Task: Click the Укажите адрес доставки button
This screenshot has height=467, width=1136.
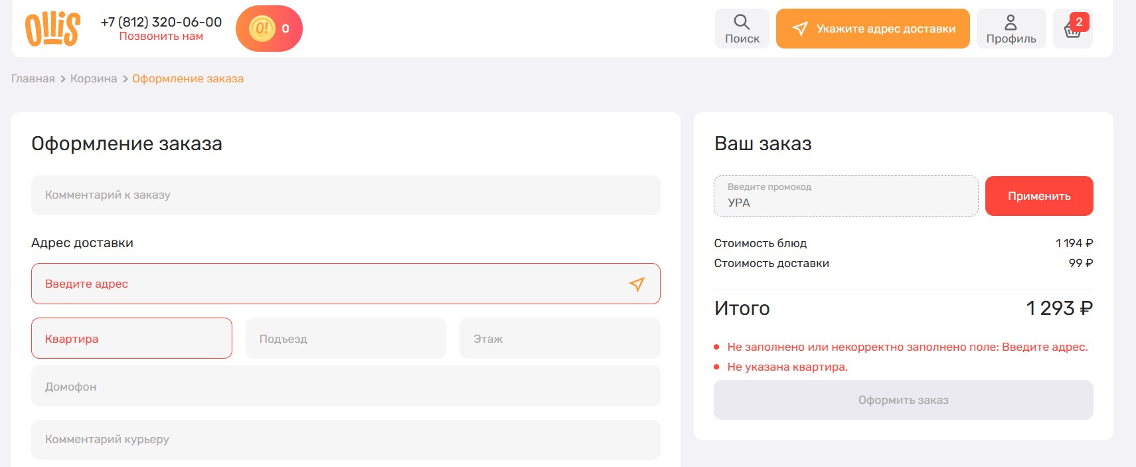Action: 873,29
